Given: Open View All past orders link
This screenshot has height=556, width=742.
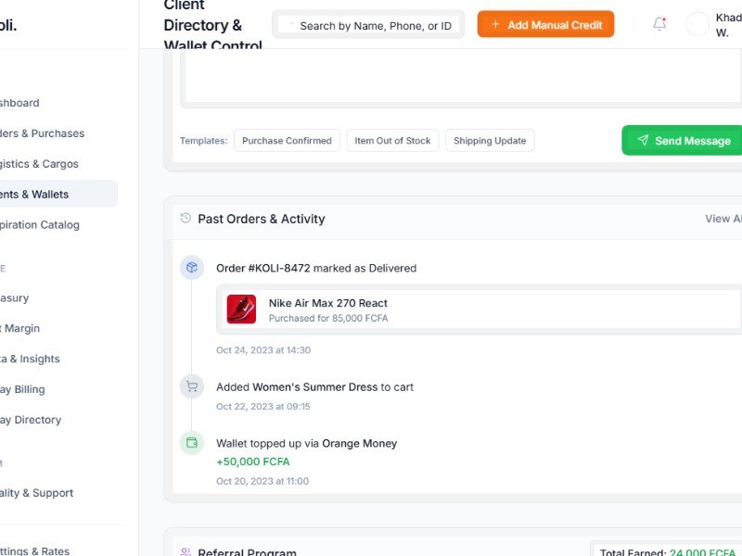Looking at the screenshot, I should pos(723,219).
